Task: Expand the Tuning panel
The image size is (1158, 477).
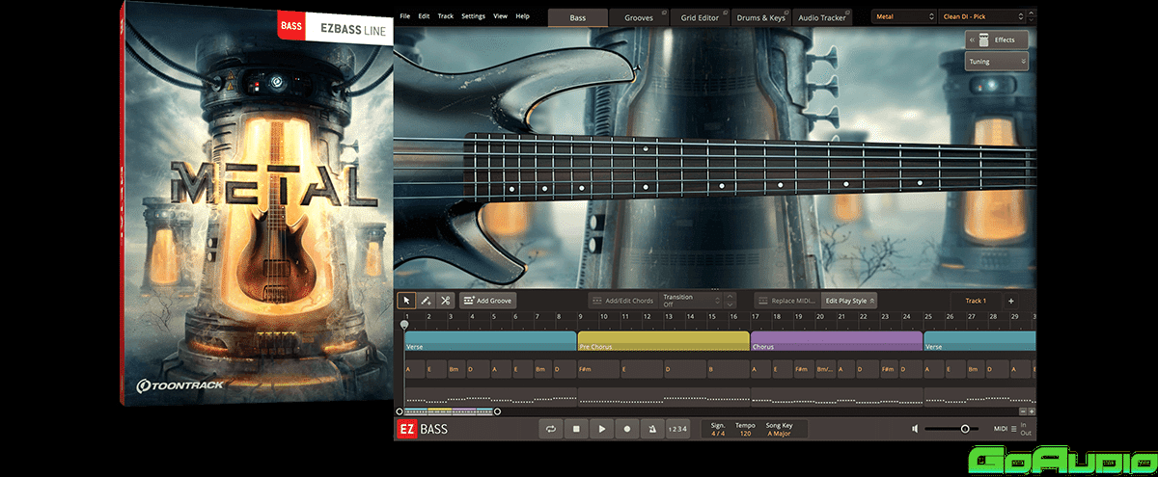Action: [x=996, y=62]
